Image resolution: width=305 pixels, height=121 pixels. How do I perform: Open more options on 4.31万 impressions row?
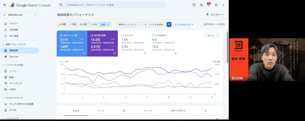(x=113, y=46)
